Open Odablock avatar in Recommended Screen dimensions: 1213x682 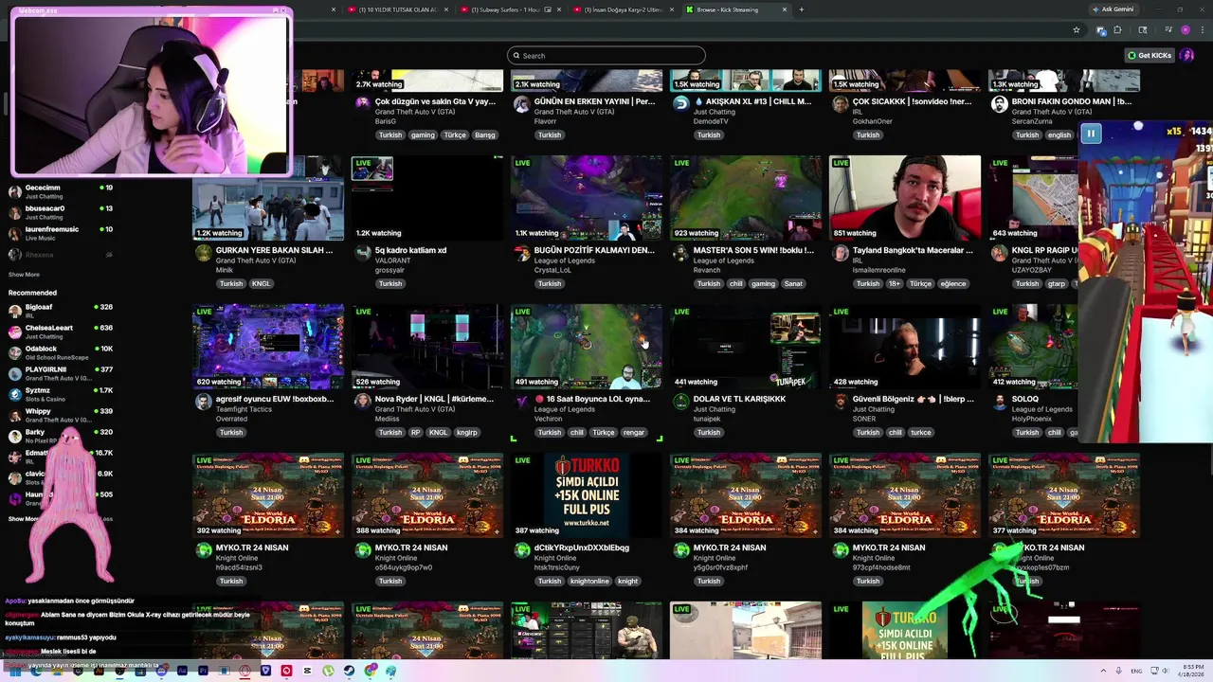(x=15, y=352)
